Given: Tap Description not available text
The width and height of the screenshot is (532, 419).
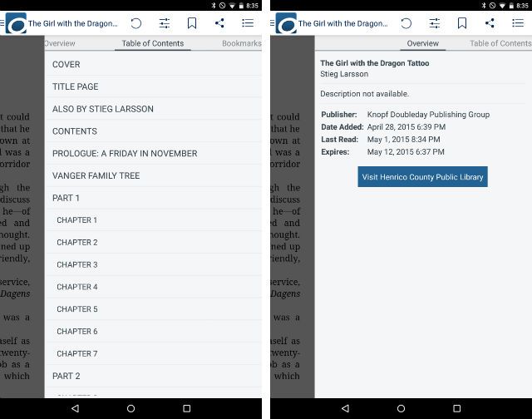Looking at the screenshot, I should pyautogui.click(x=364, y=94).
